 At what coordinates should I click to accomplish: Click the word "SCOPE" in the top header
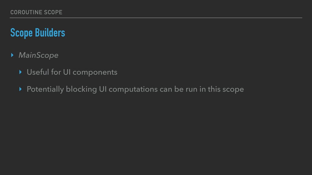click(52, 12)
